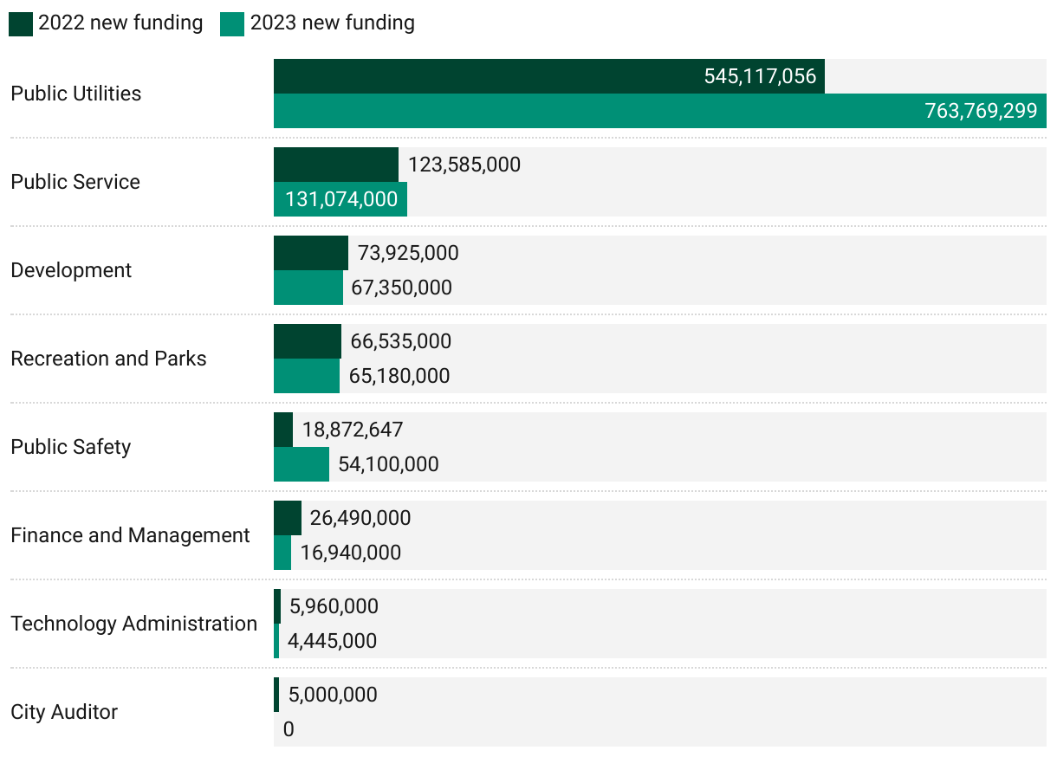Click the 2022 new funding legend swatch
Viewport: 1057px width, 757px height.
click(21, 23)
